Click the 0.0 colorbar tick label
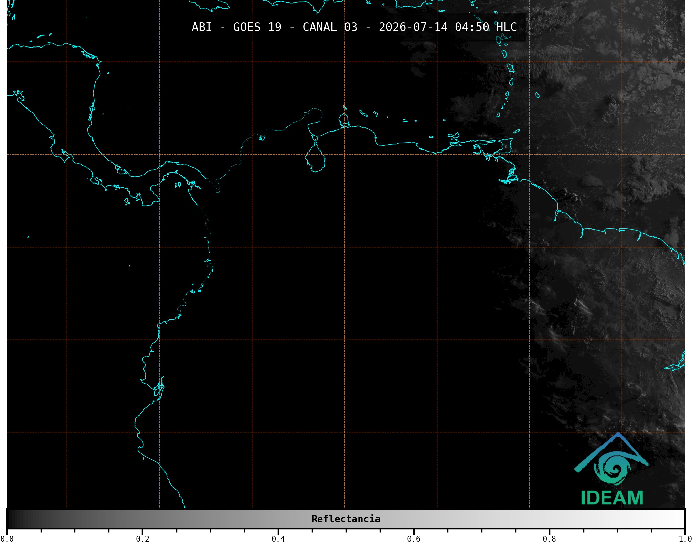 [x=7, y=539]
